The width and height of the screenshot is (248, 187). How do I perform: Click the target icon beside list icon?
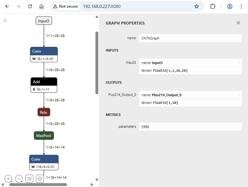(40, 179)
